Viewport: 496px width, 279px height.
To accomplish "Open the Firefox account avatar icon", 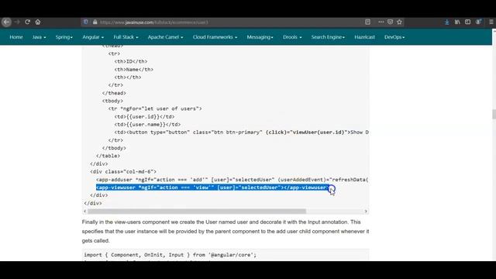I will pyautogui.click(x=478, y=22).
